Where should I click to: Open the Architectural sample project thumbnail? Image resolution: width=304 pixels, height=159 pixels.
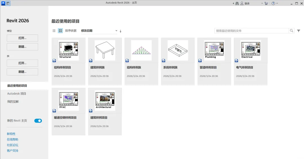pos(105,100)
